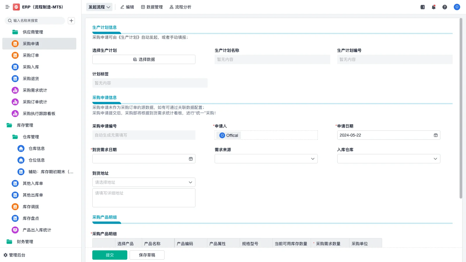This screenshot has width=466, height=262.
Task: Open 采购订单 from the left menu
Action: coord(31,55)
